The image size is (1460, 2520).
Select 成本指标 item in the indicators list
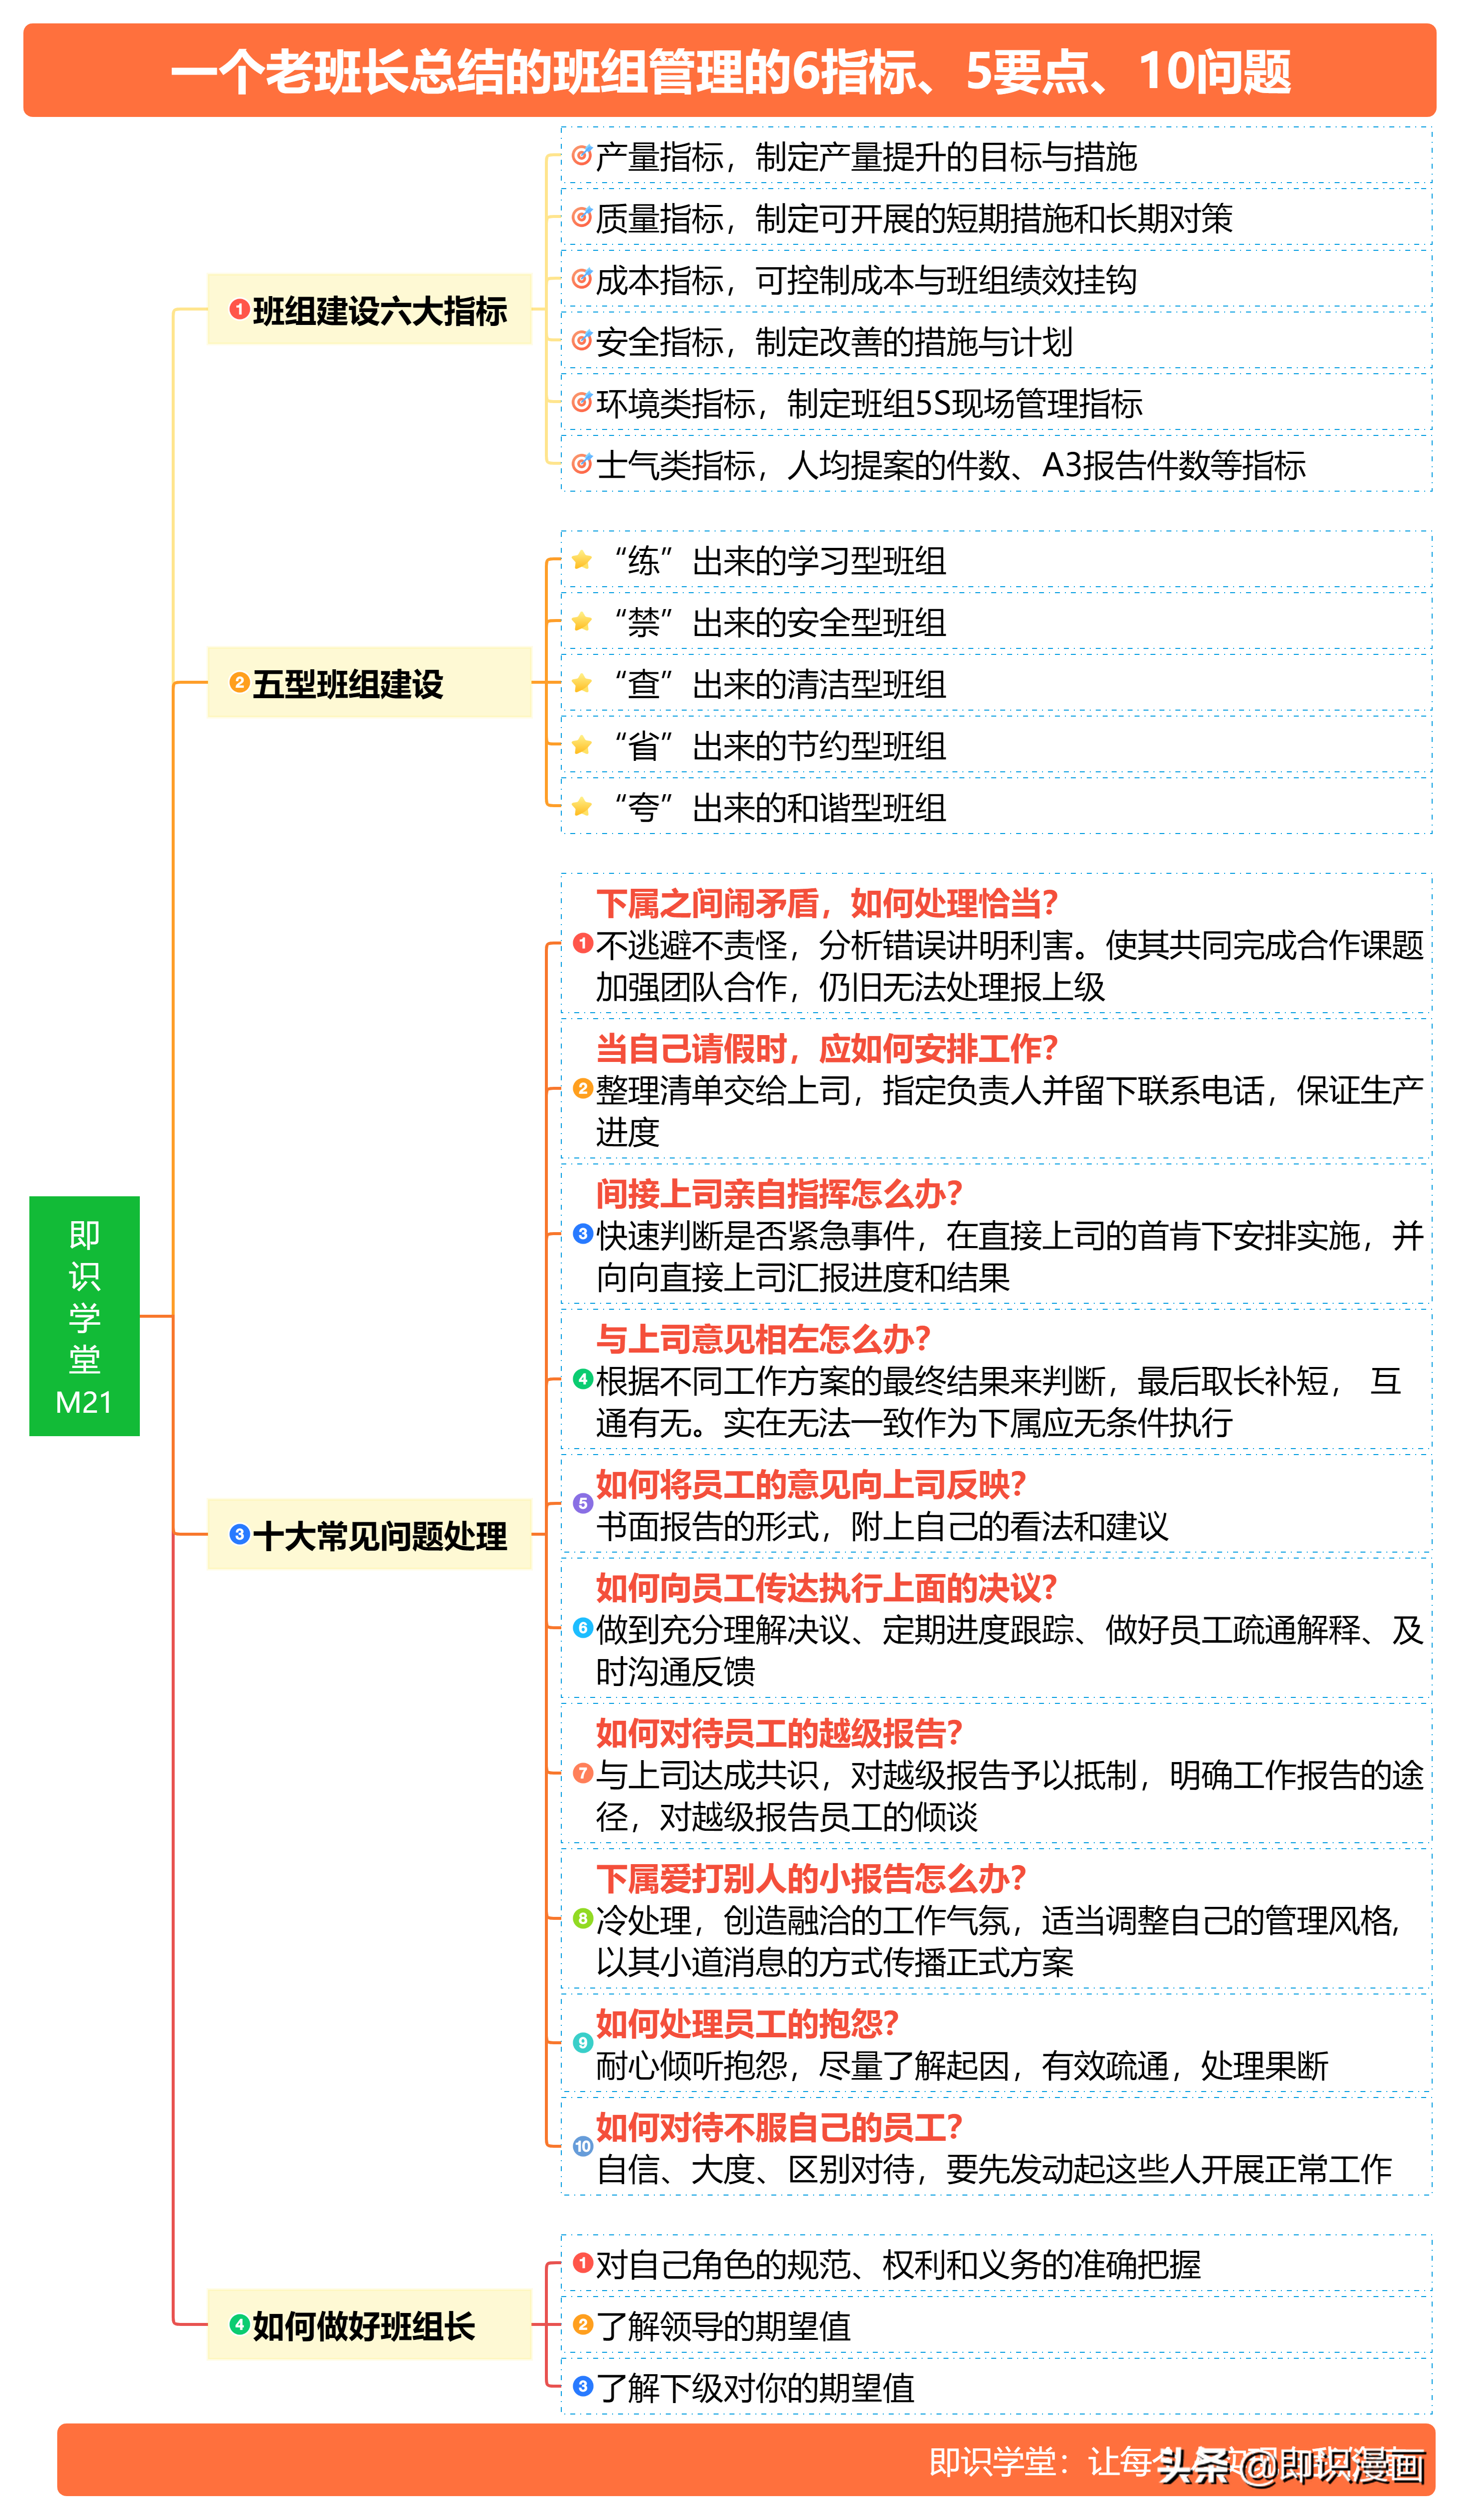click(865, 280)
